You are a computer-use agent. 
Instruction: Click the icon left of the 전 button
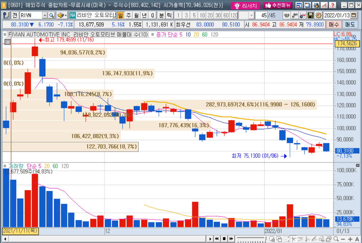(6, 15)
